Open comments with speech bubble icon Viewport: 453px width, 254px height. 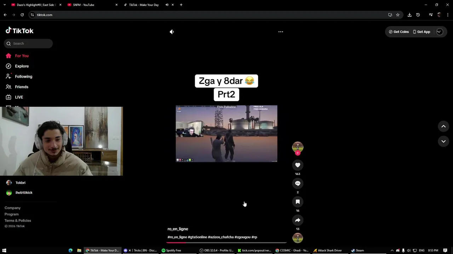[298, 183]
